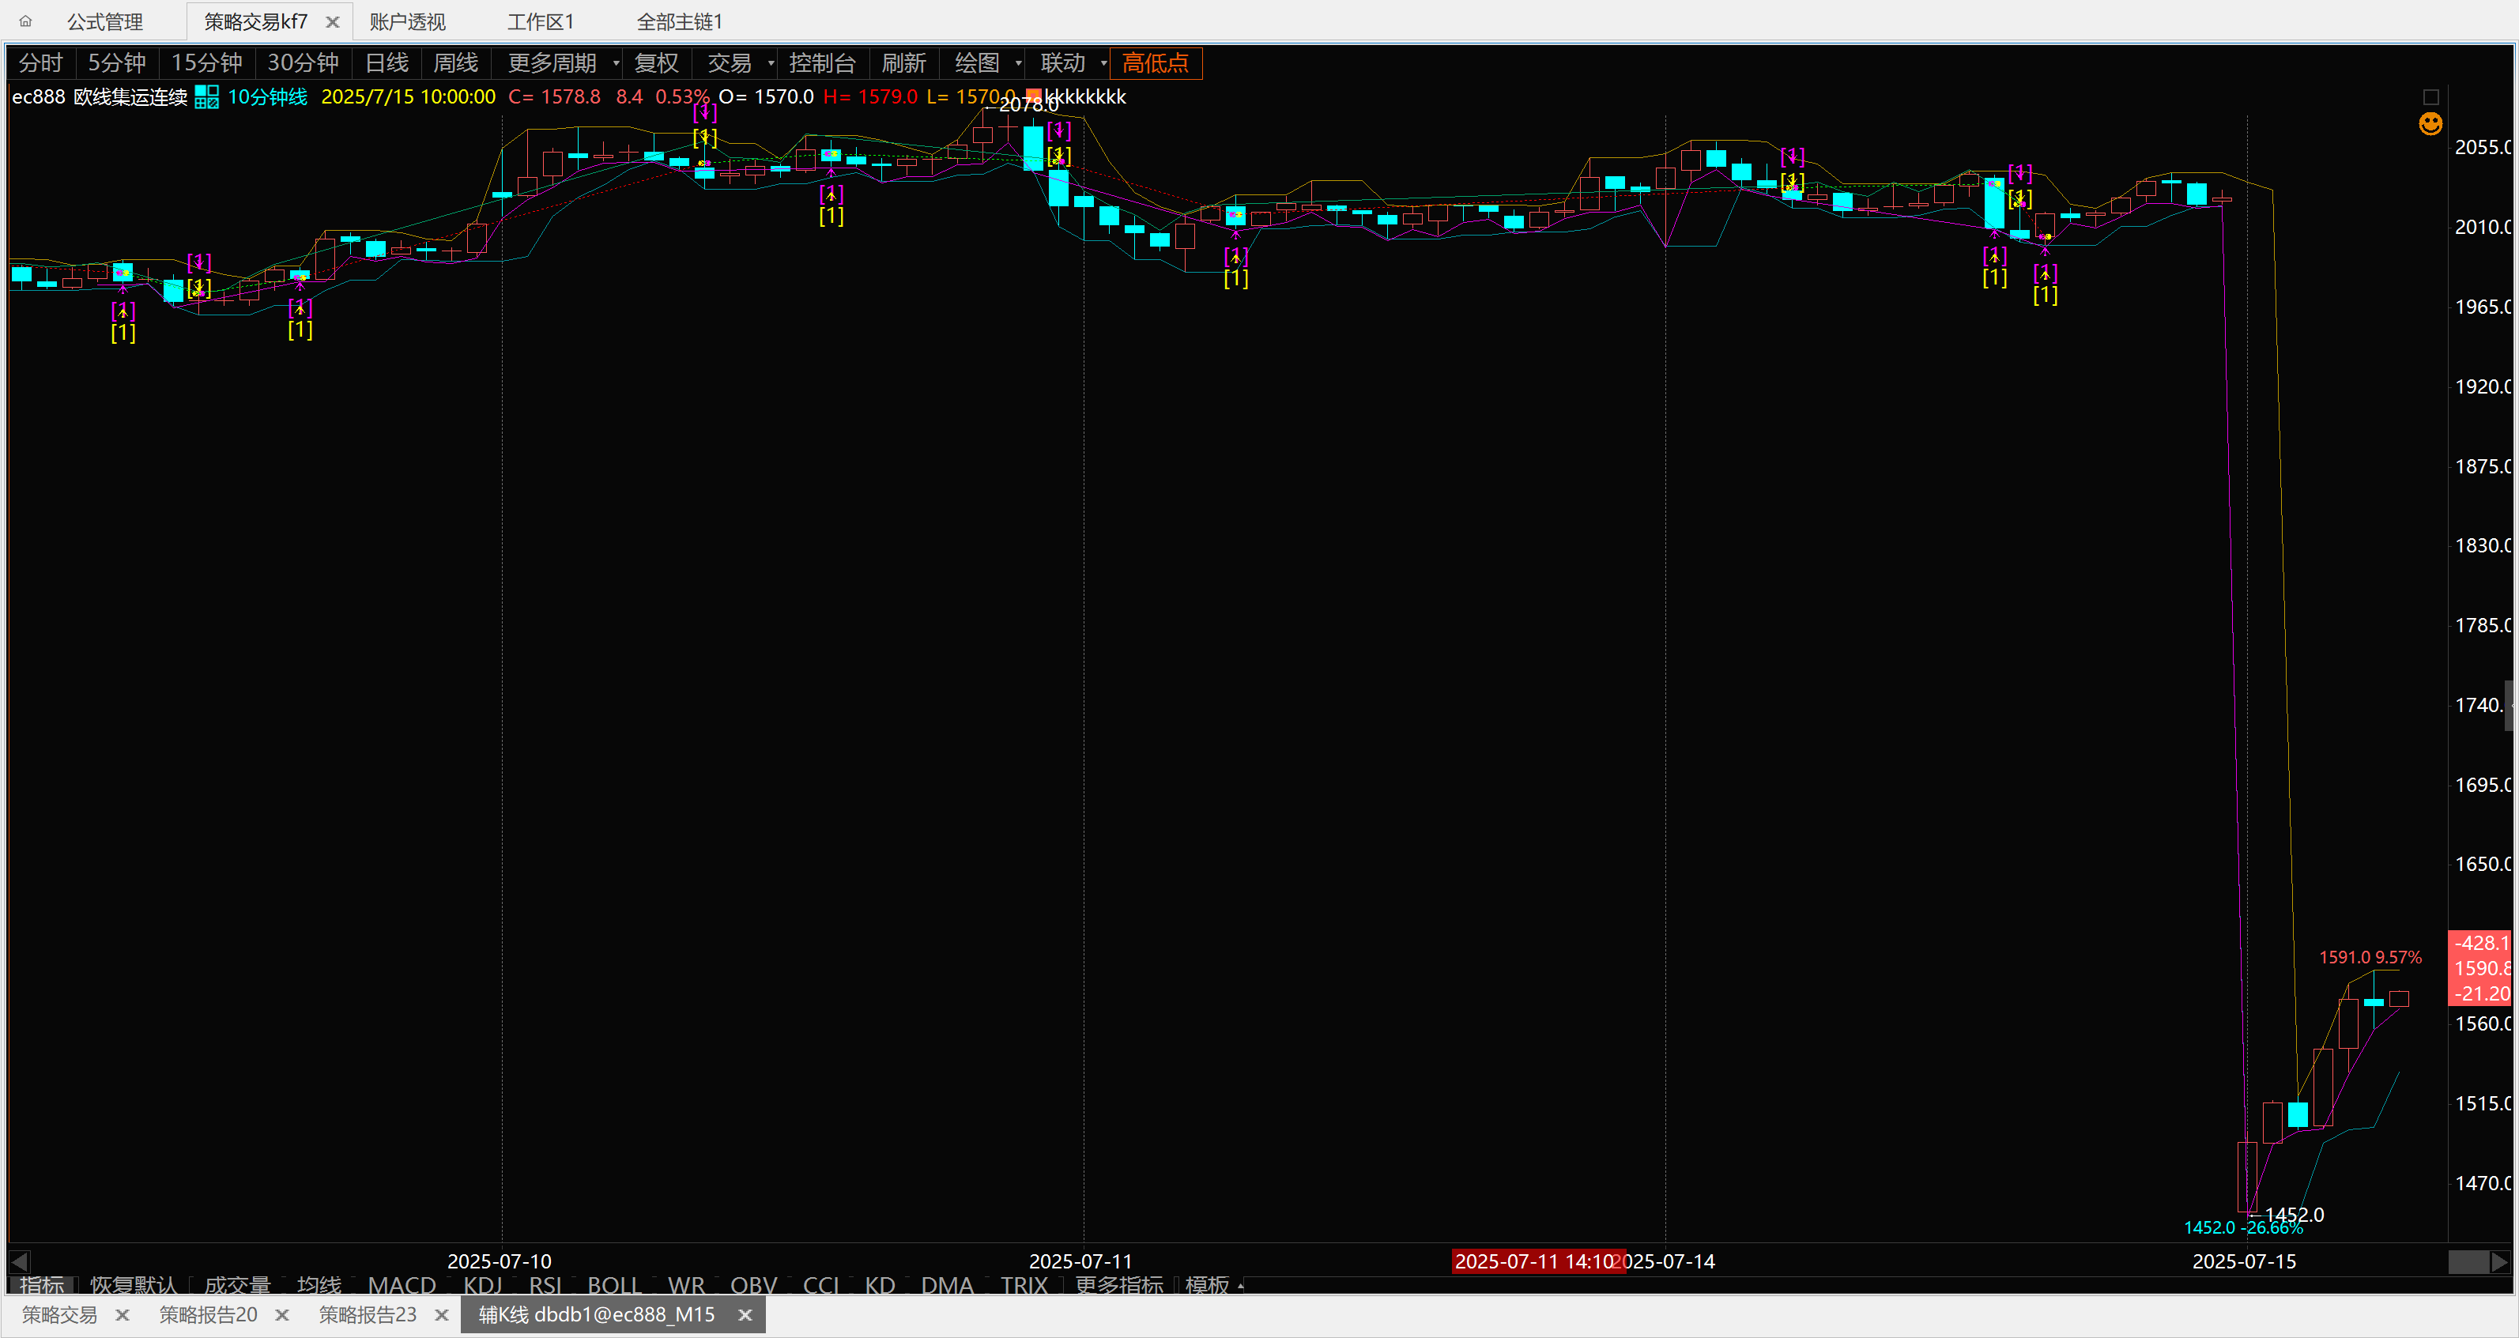
Task: Expand the 绘图 dropdown arrow
Action: [x=1018, y=63]
